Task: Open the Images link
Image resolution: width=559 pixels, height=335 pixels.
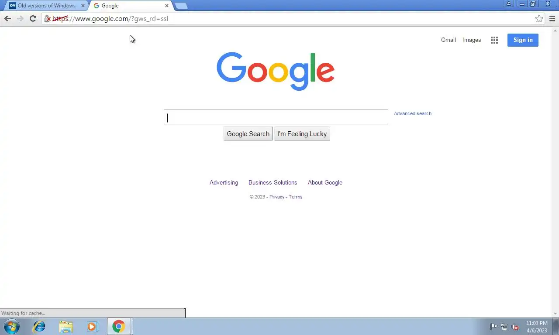Action: tap(472, 40)
